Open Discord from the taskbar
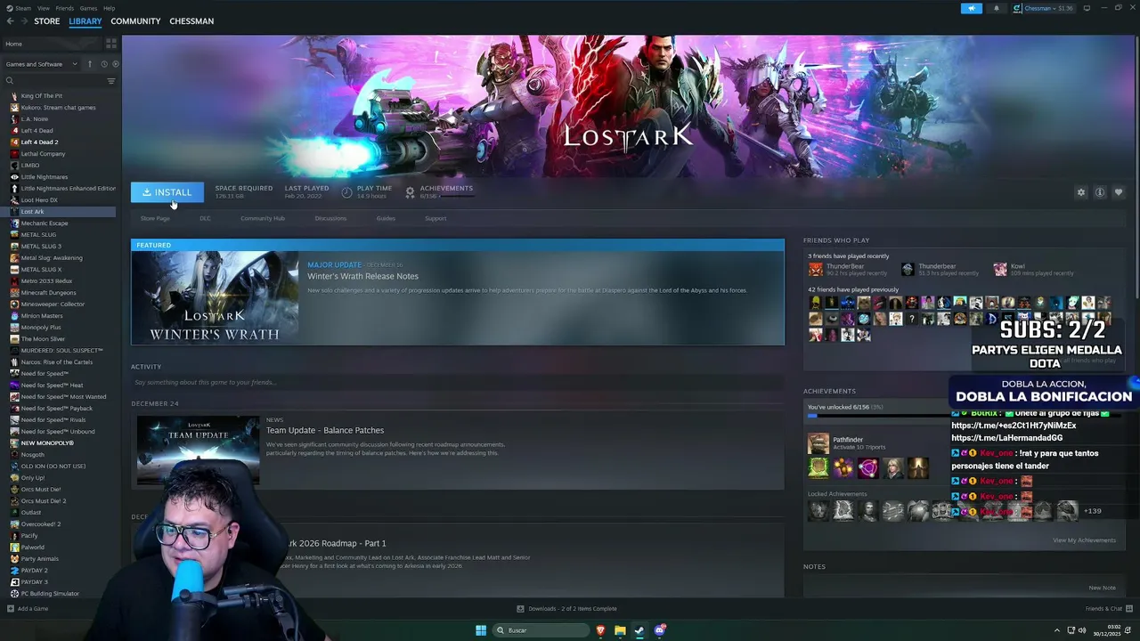 [659, 630]
